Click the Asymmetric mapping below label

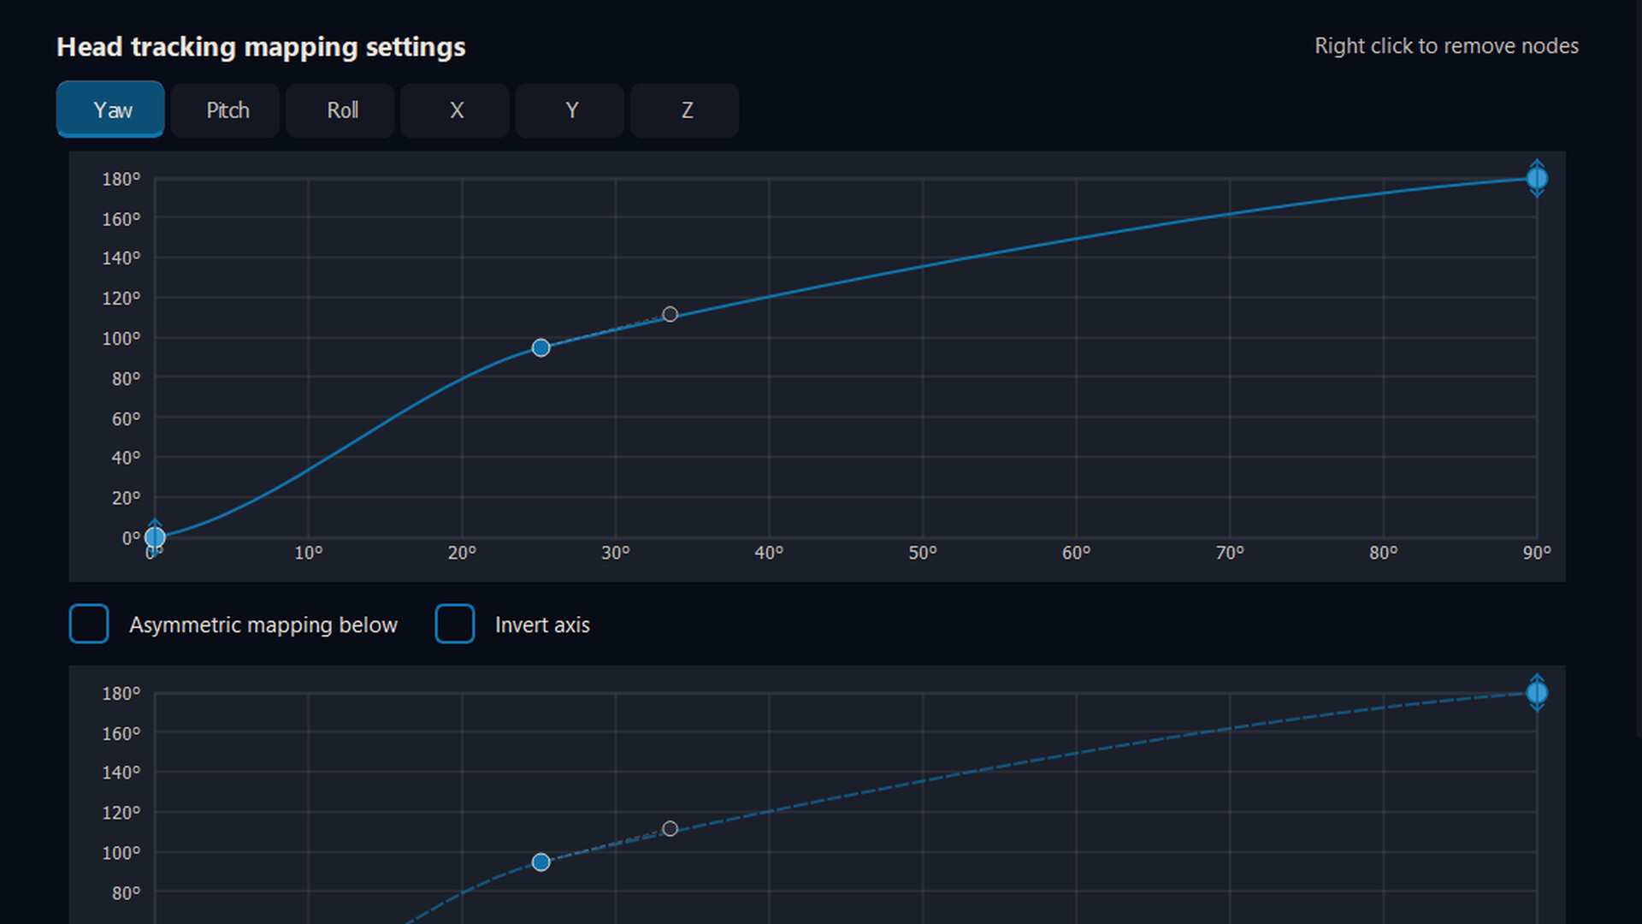coord(263,625)
